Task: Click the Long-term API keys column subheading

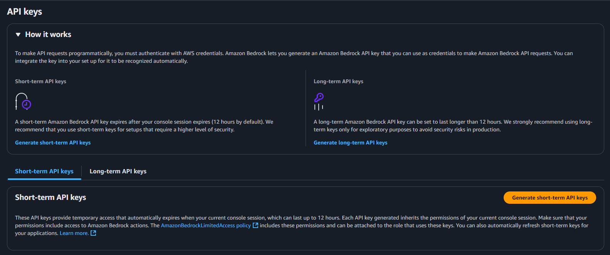Action: point(338,81)
